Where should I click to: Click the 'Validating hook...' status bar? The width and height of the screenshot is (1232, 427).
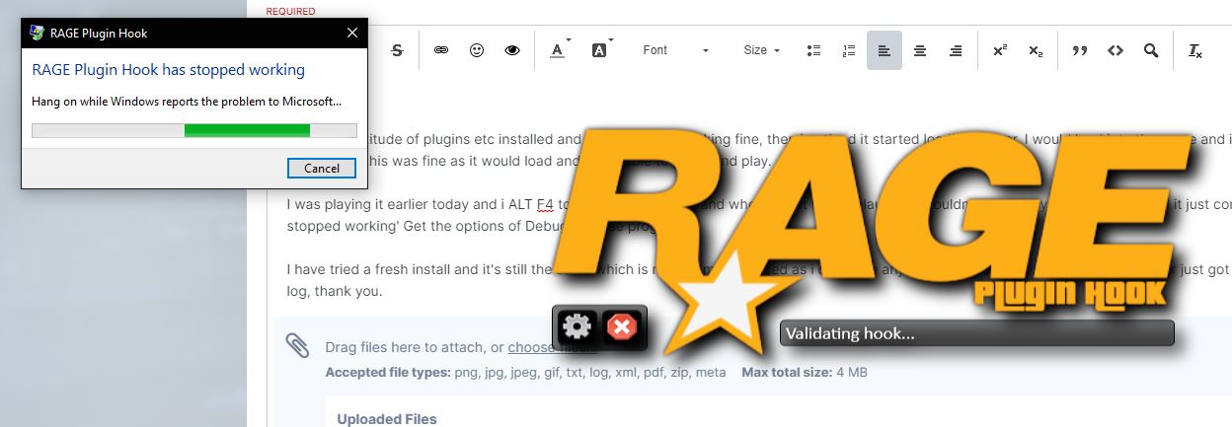click(977, 333)
